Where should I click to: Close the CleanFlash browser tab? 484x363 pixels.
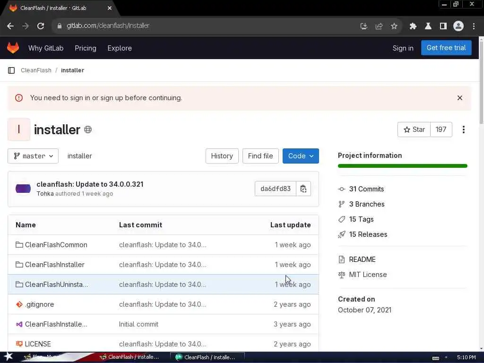pyautogui.click(x=109, y=9)
